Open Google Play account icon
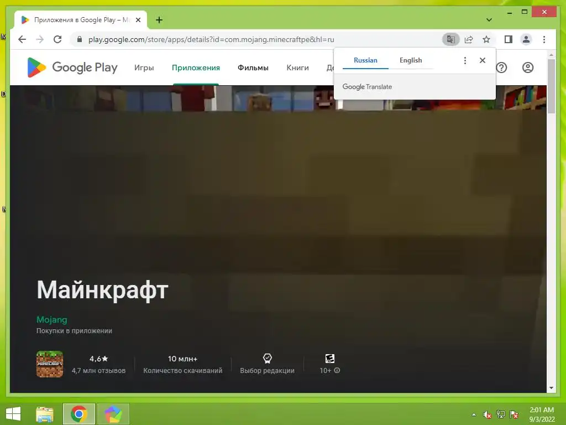Image resolution: width=566 pixels, height=425 pixels. point(528,68)
